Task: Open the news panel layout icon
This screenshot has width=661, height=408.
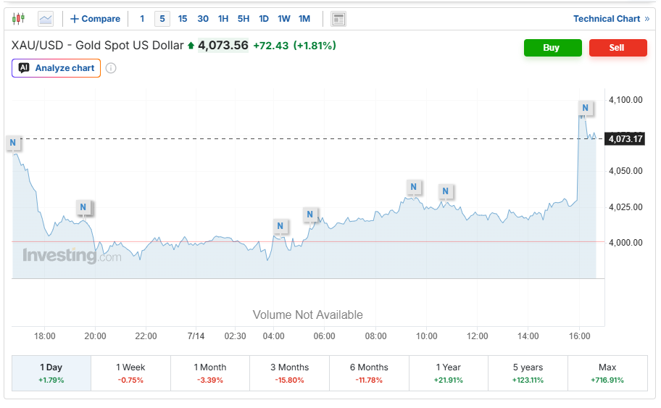Action: [338, 19]
